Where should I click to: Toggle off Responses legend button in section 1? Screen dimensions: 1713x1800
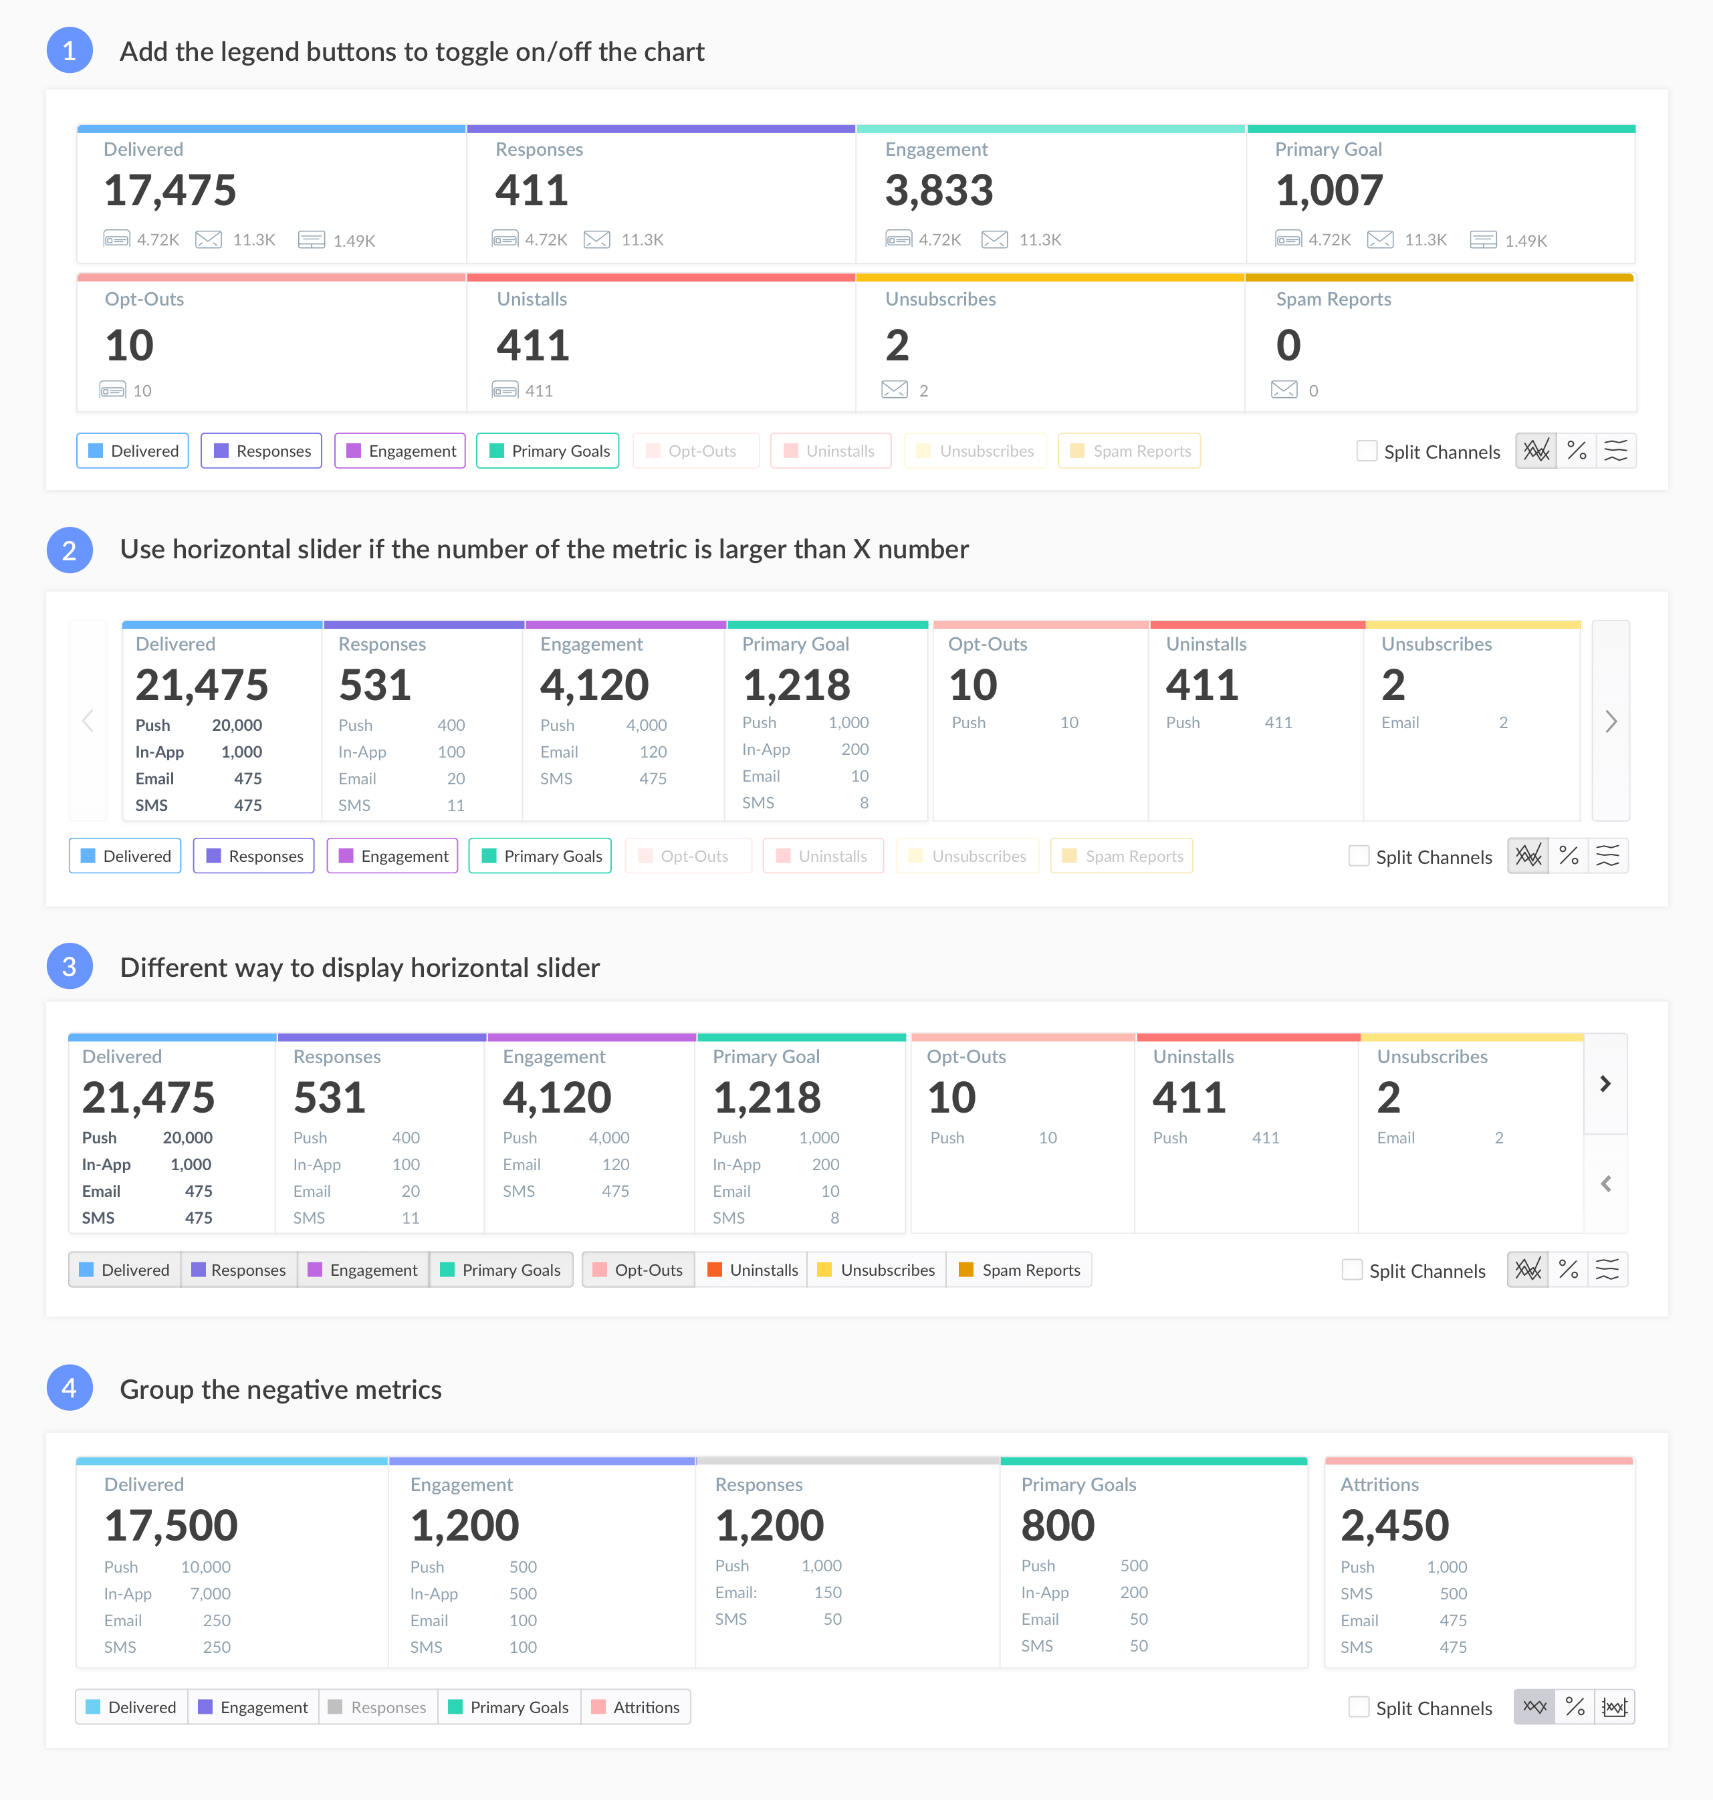tap(261, 450)
